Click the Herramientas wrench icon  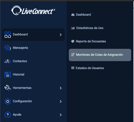(x=8, y=88)
